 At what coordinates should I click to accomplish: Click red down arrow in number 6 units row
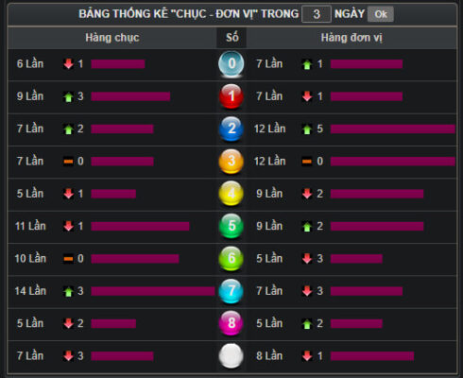pos(307,259)
